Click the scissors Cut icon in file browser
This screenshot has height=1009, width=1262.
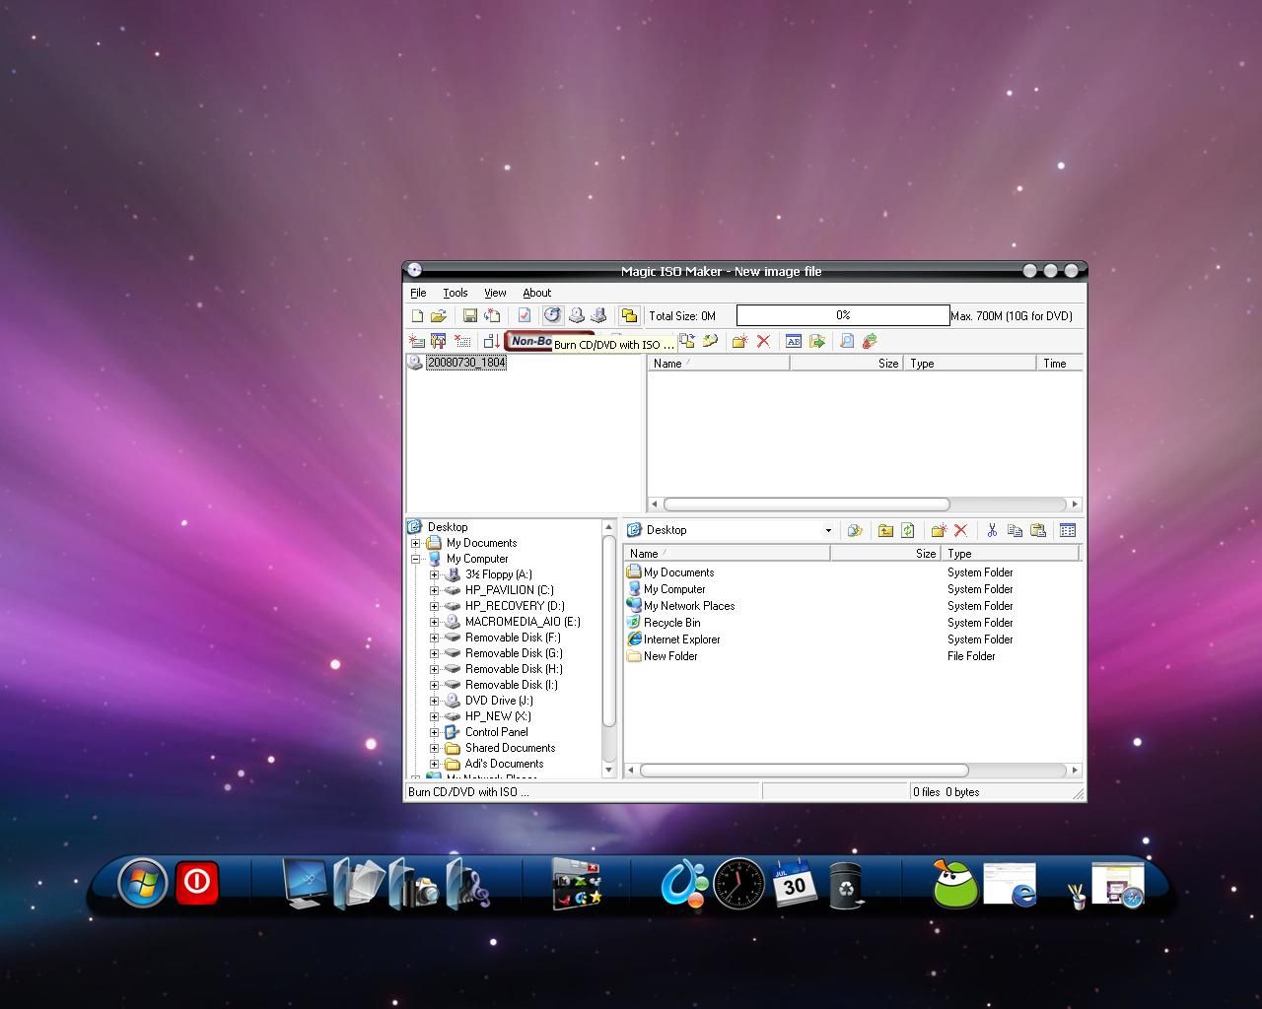992,530
